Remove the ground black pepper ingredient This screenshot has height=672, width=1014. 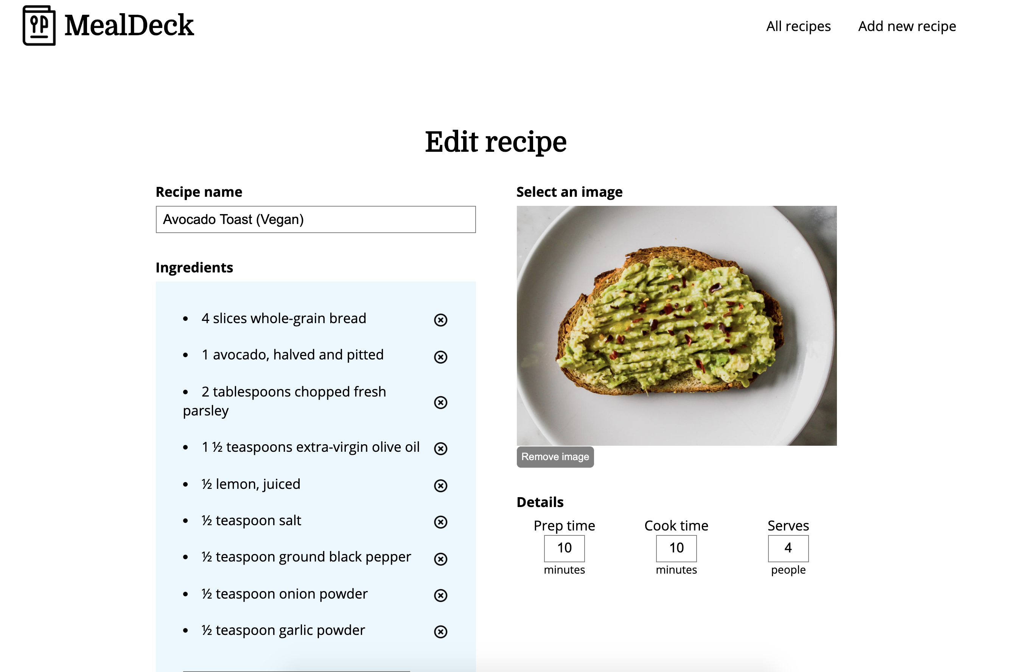tap(440, 558)
